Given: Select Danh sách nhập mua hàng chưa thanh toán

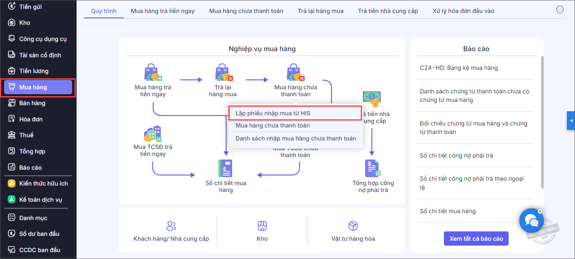Looking at the screenshot, I should [295, 138].
